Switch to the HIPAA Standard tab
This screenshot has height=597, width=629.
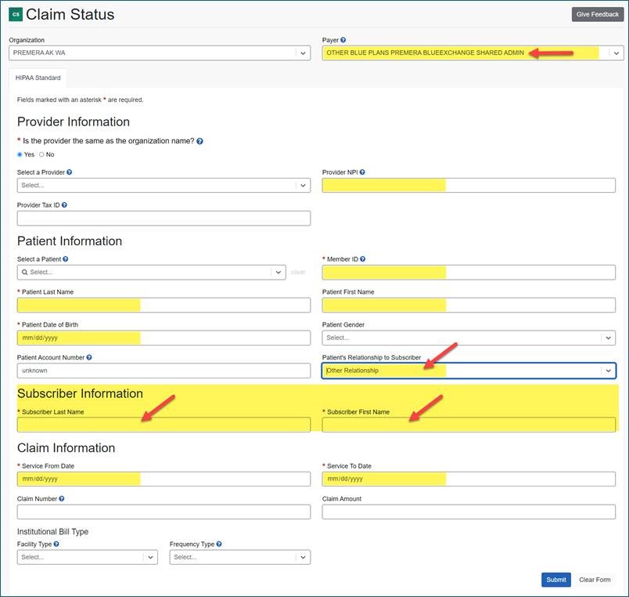tap(38, 77)
